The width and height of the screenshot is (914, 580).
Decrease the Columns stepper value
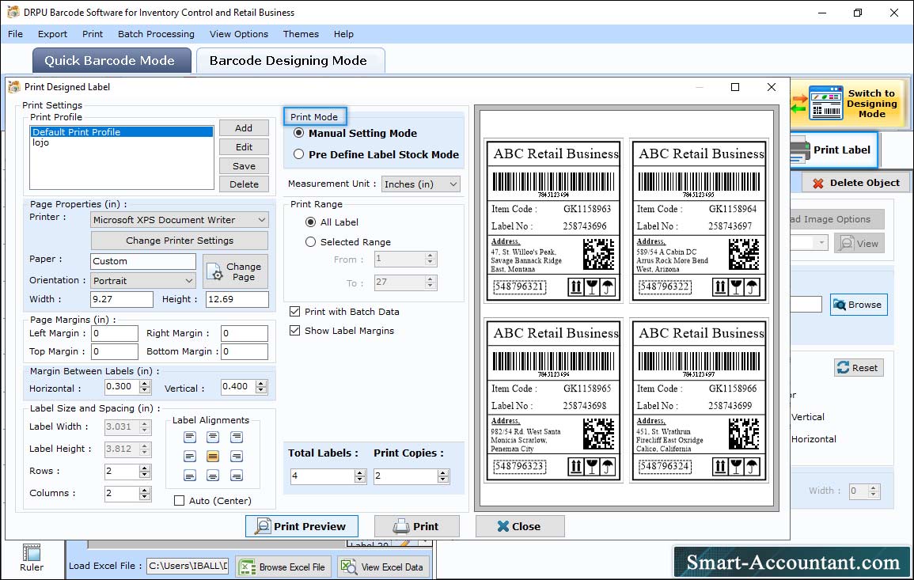pos(145,497)
